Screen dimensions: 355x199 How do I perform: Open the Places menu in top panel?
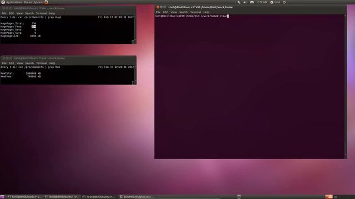tap(28, 2)
